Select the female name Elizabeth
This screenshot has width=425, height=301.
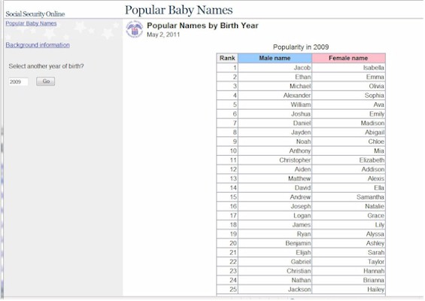coord(372,160)
